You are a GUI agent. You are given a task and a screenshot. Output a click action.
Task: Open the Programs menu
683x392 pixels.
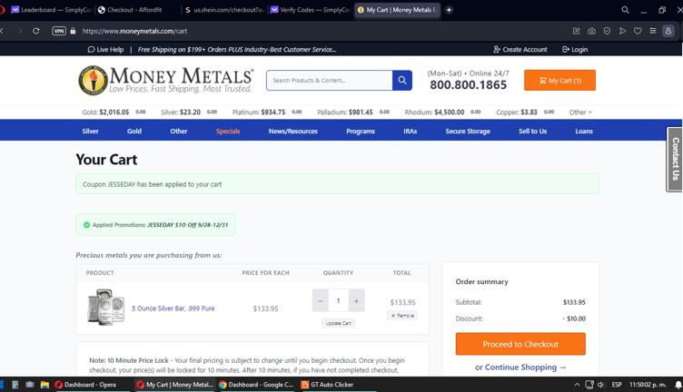point(361,131)
